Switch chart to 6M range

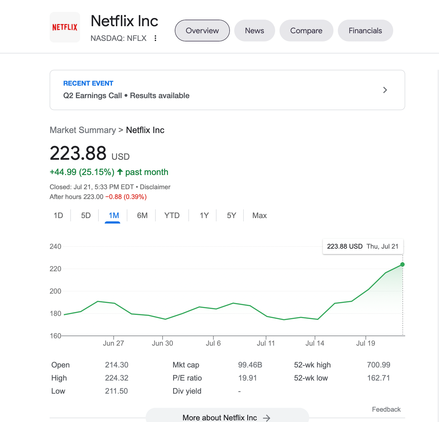pos(142,215)
